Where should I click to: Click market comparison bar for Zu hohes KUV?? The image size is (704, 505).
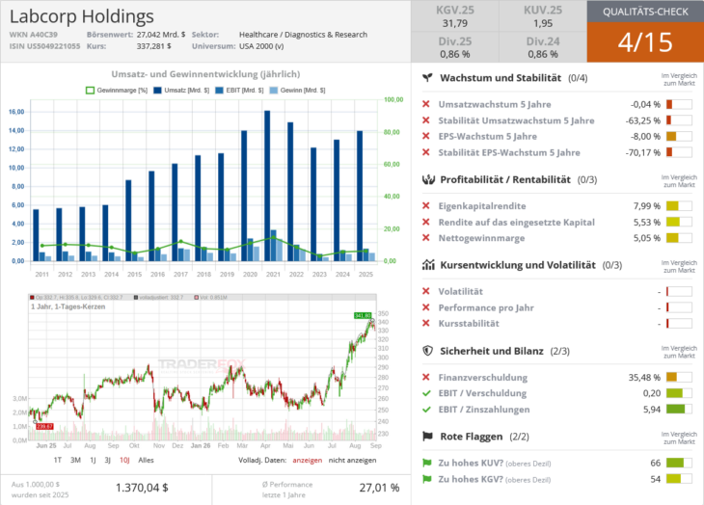tap(679, 463)
